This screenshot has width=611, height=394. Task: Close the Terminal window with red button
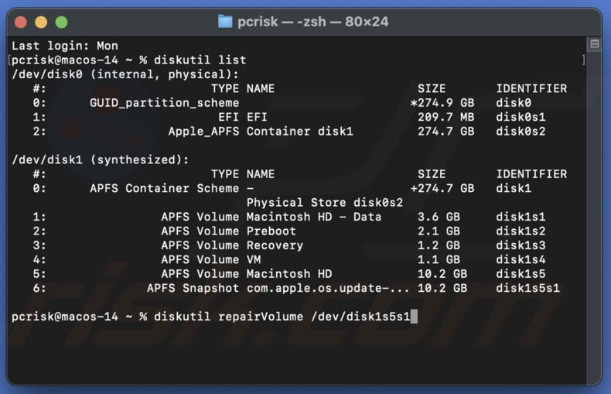pos(21,22)
